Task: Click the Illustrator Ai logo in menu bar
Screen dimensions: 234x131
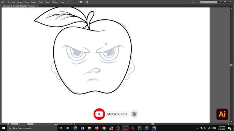Action: tap(3, 2)
